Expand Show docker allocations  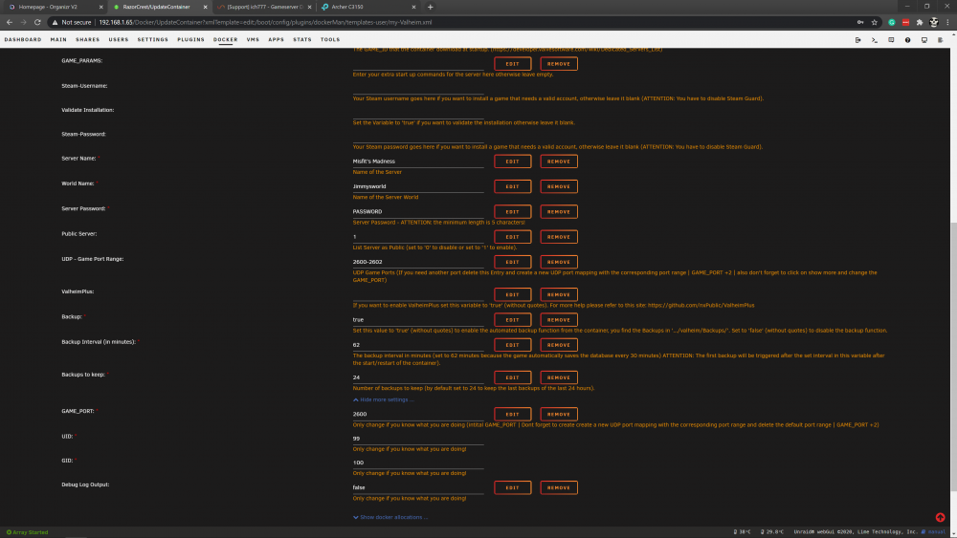pos(390,517)
